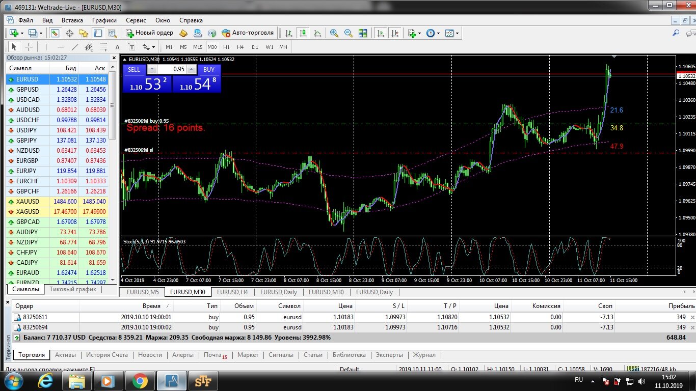
Task: Select the Horizontal Line drawing tool
Action: 61,47
